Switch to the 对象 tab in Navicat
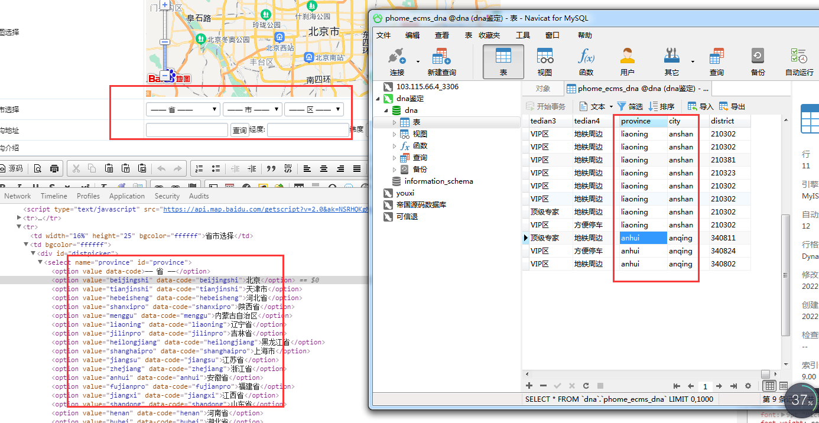 pyautogui.click(x=543, y=89)
